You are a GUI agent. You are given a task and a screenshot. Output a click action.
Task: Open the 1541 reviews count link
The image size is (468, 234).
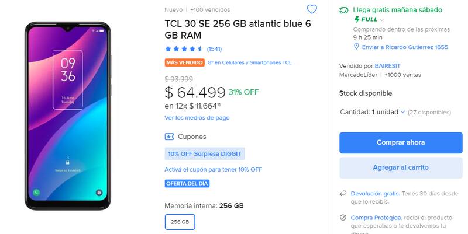[x=214, y=48]
